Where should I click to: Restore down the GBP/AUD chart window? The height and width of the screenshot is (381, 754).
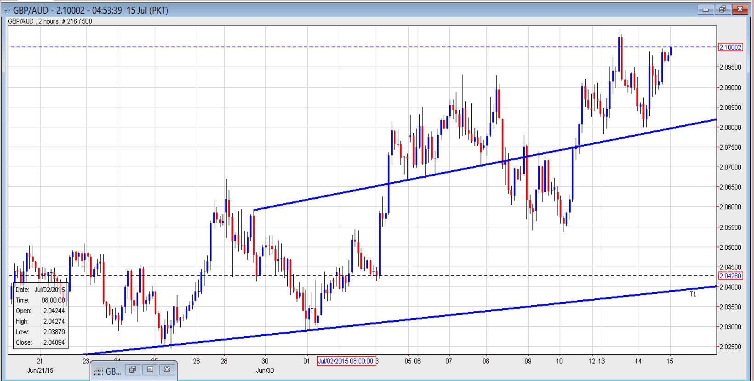(x=722, y=9)
